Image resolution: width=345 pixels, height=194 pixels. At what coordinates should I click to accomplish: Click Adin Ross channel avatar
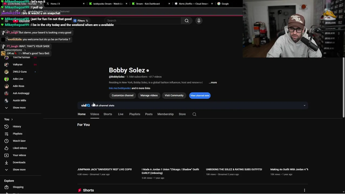click(6, 86)
